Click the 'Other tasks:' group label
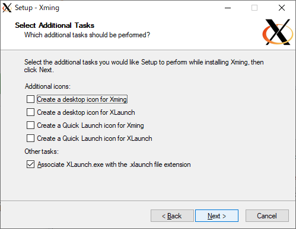The height and width of the screenshot is (229, 296). [x=42, y=151]
